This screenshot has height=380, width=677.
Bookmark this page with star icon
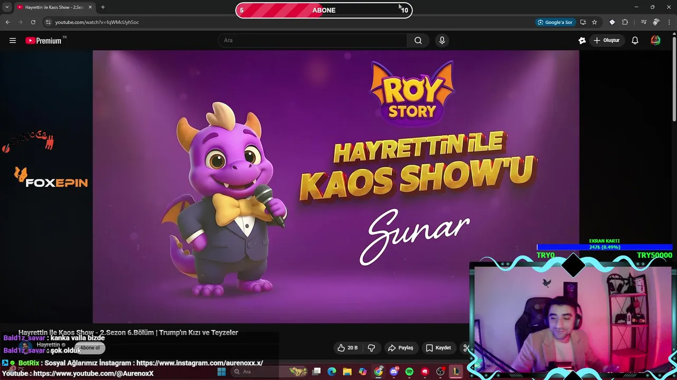[594, 22]
